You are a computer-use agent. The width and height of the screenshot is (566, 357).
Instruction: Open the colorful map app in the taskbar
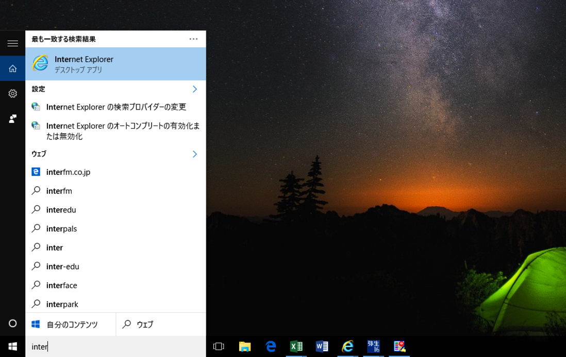399,347
